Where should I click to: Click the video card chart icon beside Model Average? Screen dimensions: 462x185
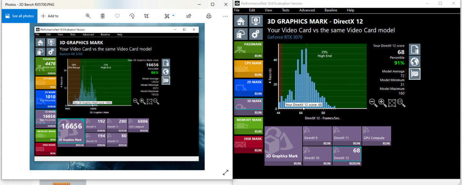click(x=415, y=74)
